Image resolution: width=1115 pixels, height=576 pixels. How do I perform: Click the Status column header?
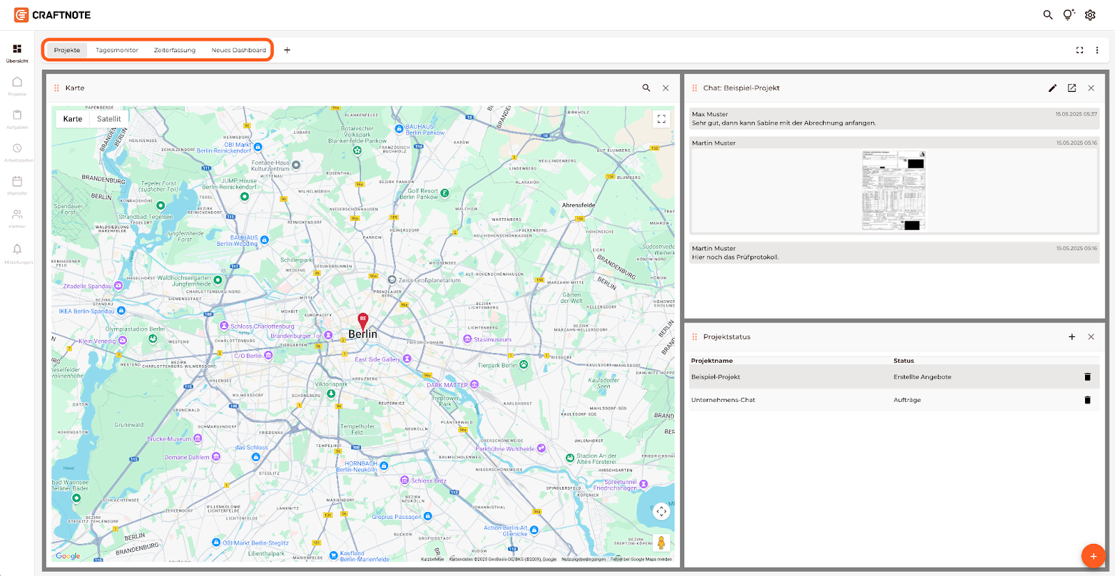pos(904,361)
